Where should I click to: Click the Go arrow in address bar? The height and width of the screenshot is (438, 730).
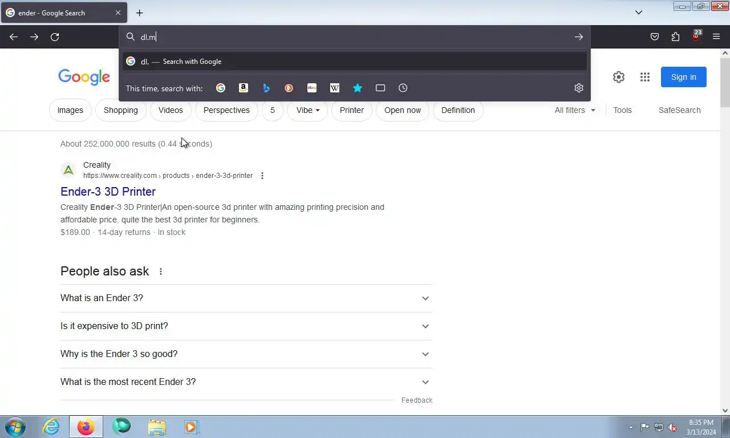point(579,37)
